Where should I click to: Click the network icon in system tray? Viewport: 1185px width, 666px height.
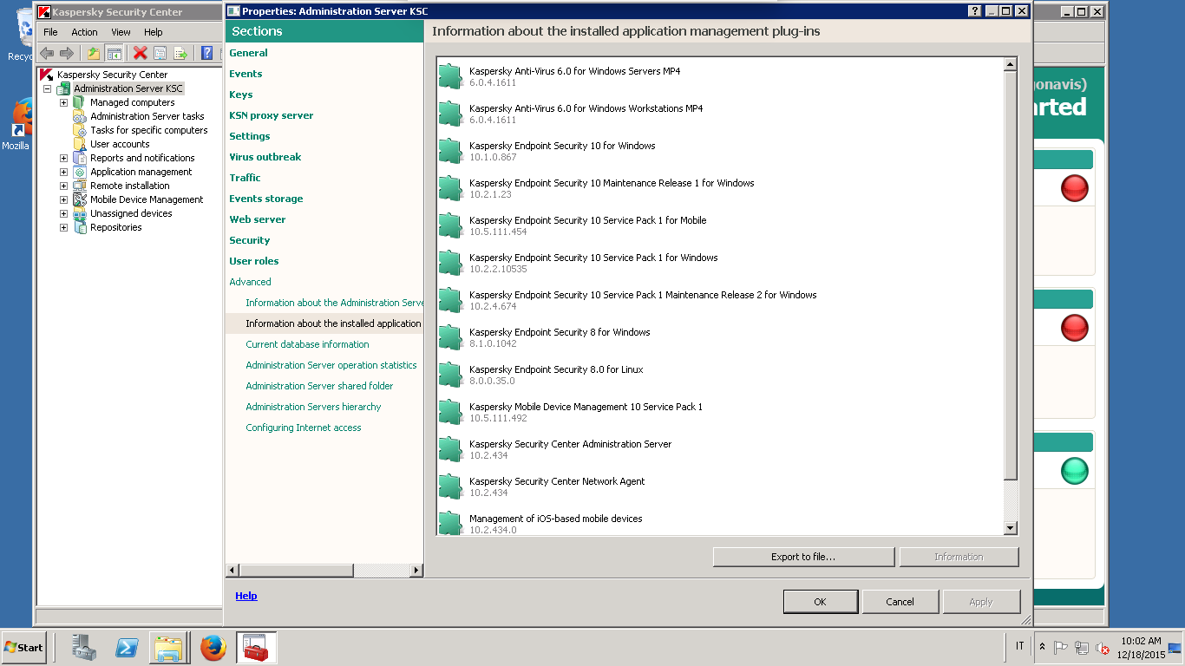coord(1082,648)
